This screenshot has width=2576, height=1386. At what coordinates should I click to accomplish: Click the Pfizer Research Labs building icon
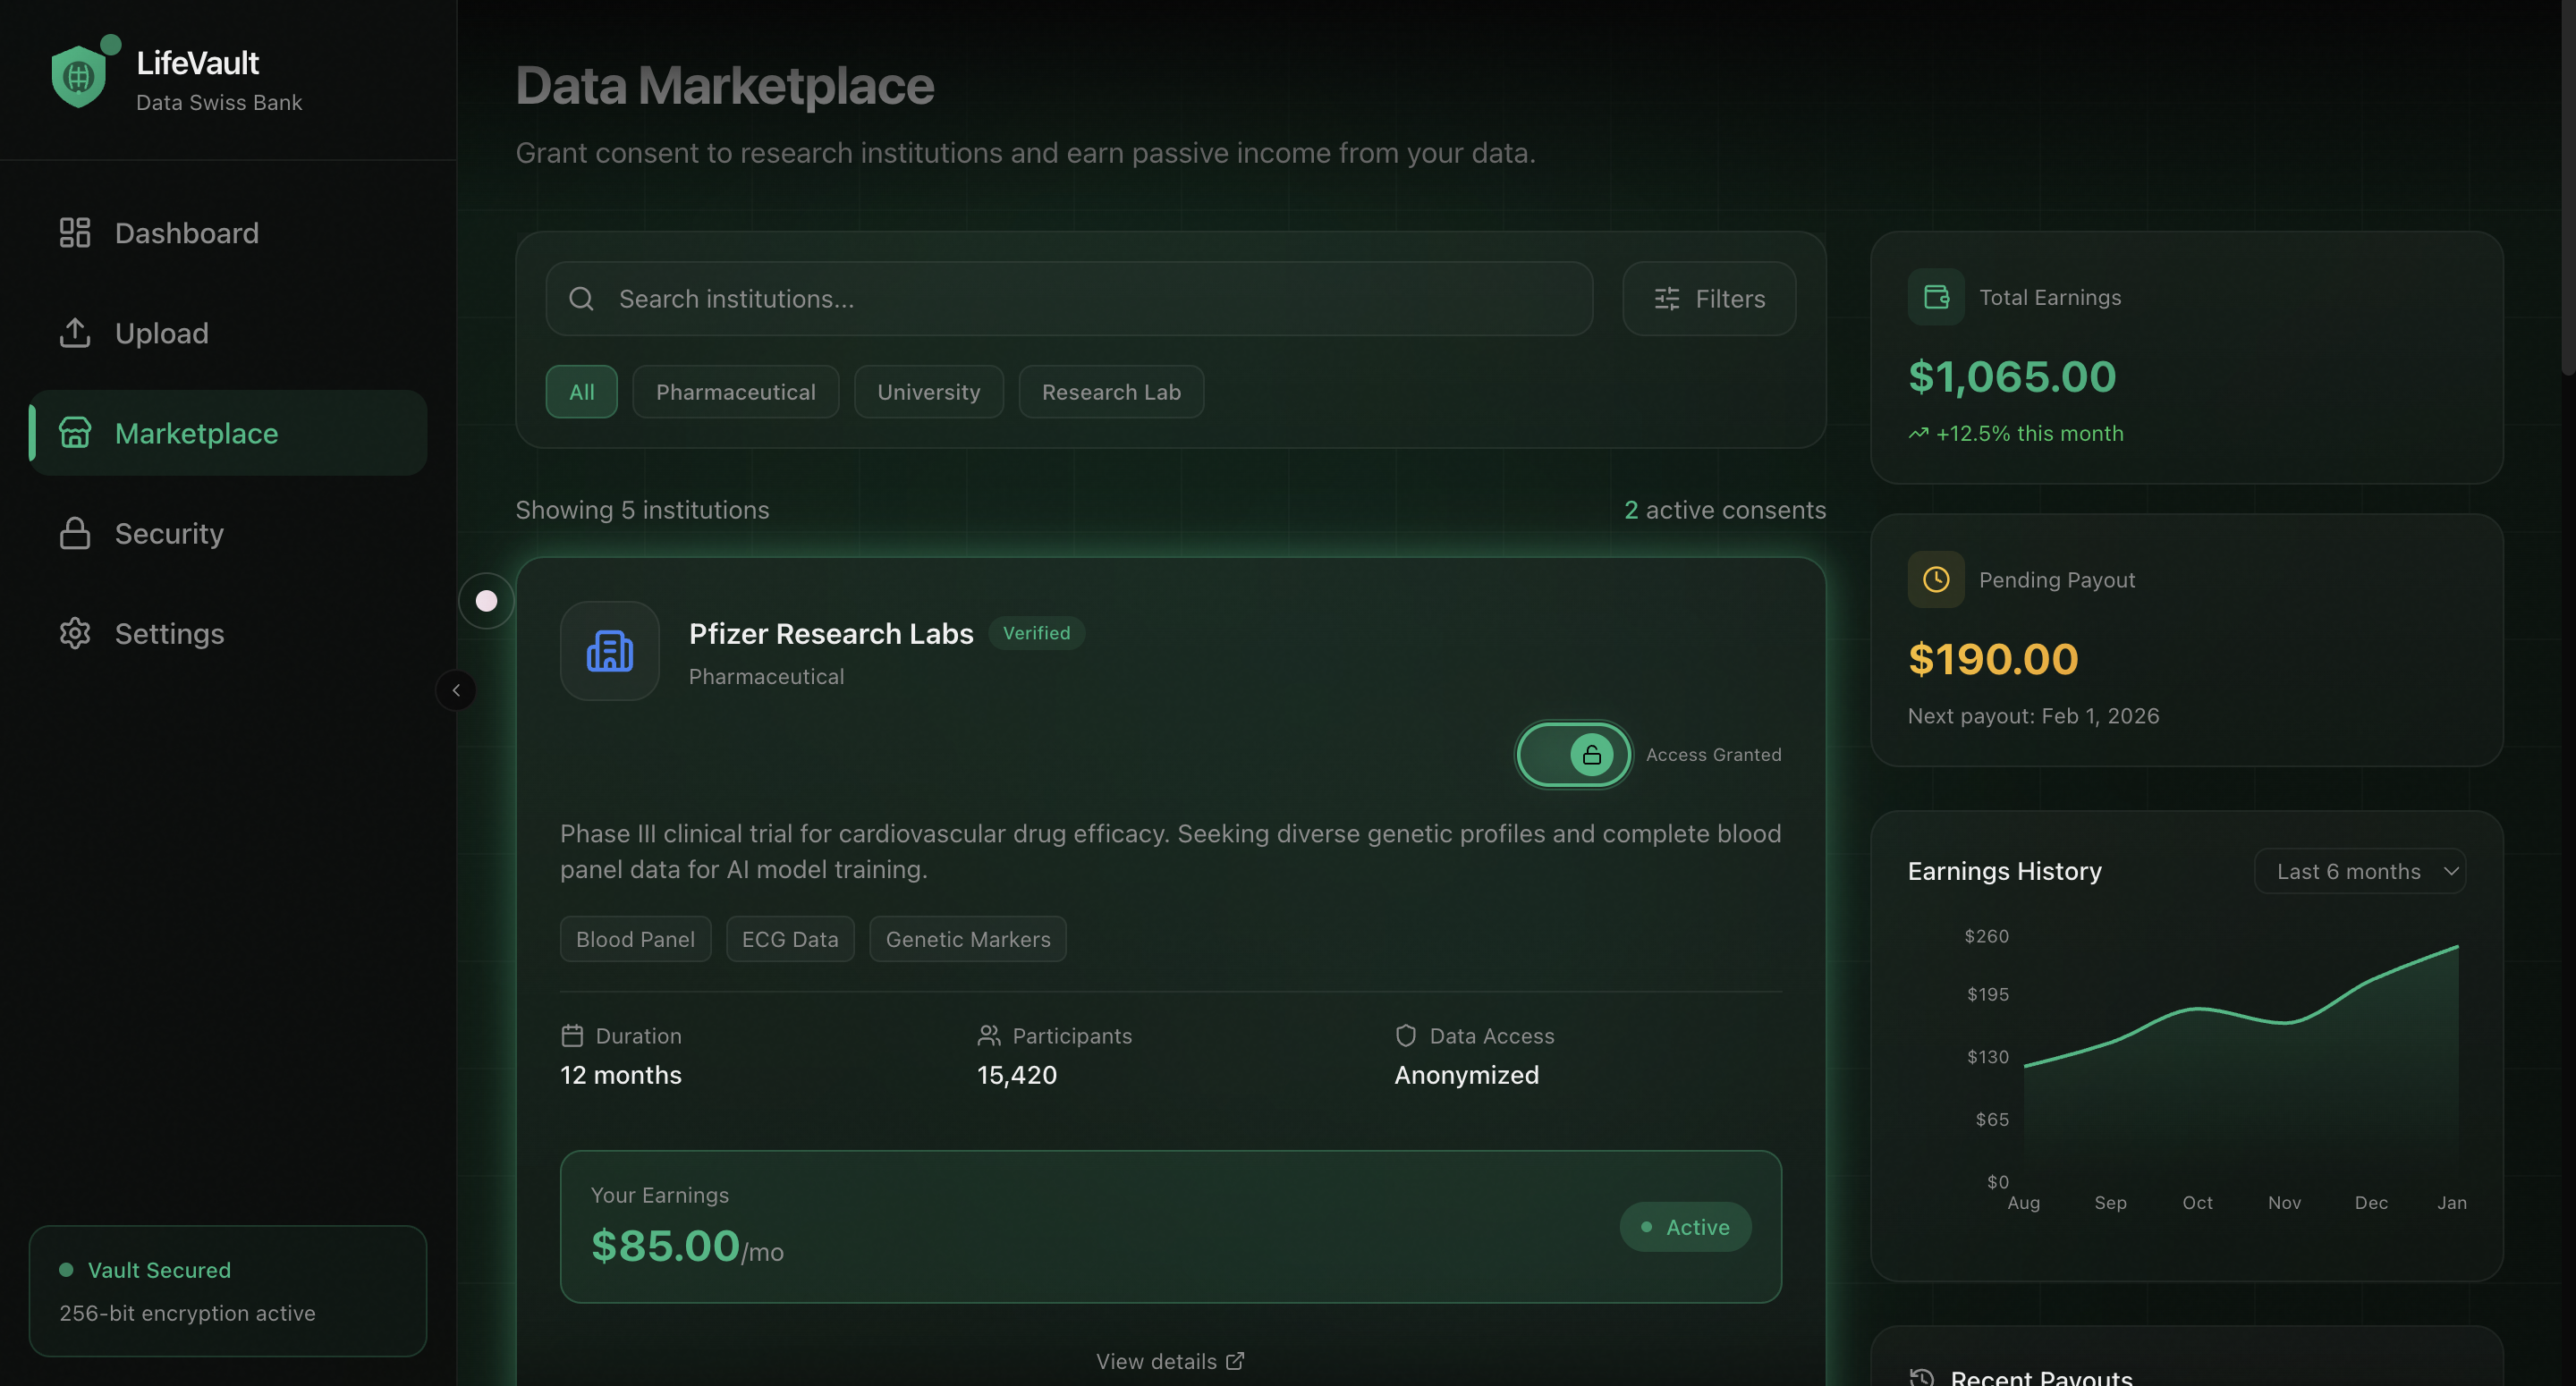609,651
